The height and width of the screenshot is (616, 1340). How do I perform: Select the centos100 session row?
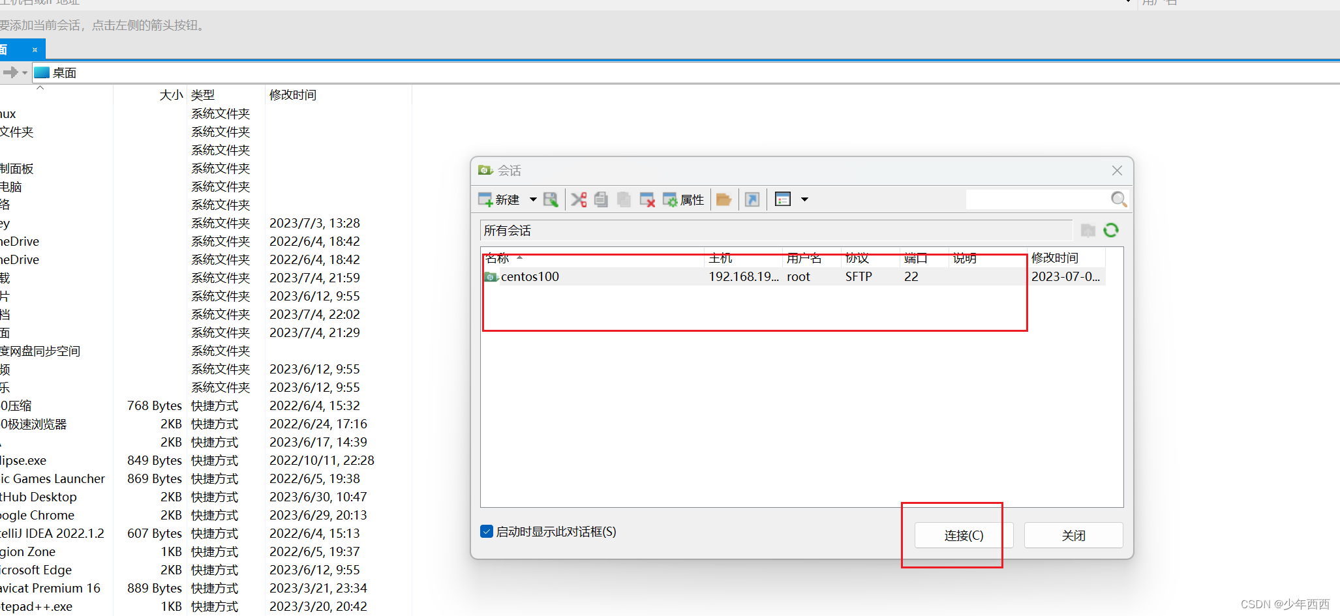pos(529,276)
